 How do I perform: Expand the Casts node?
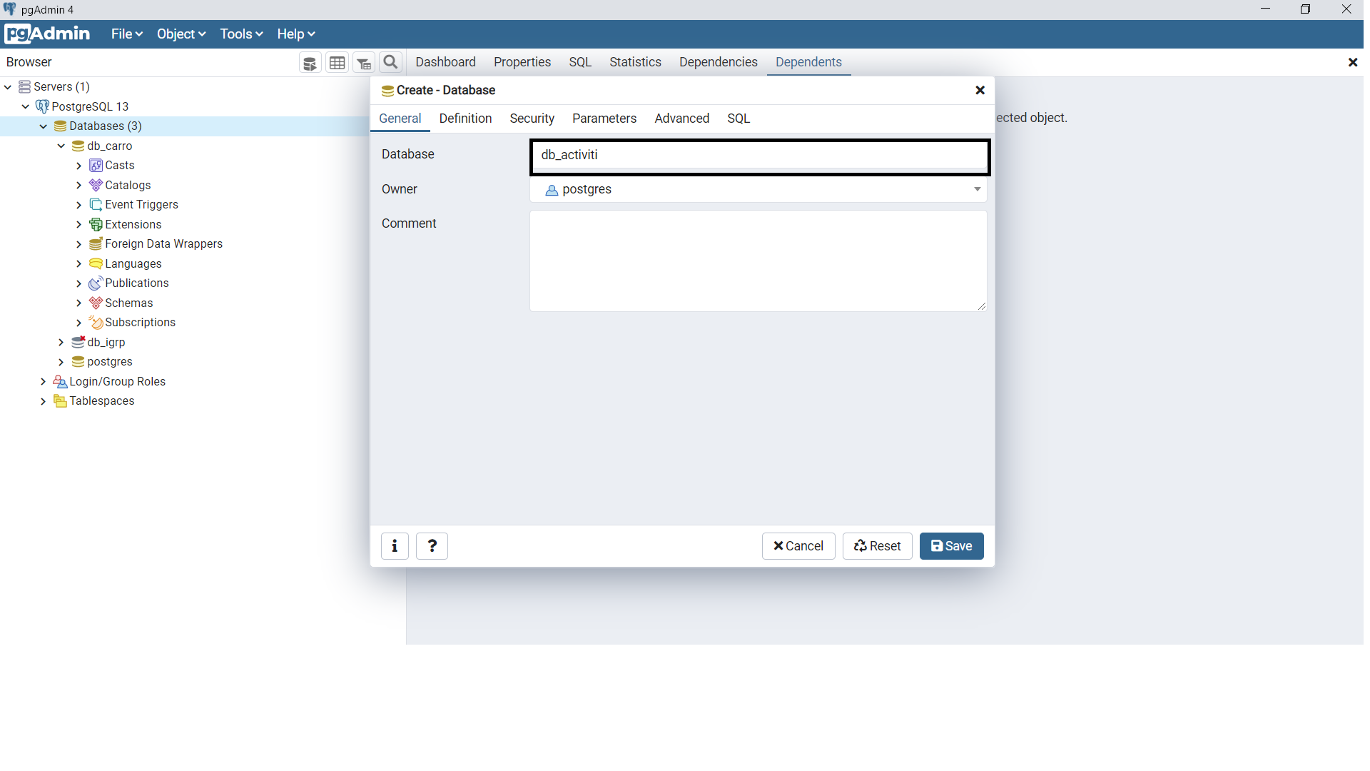click(x=79, y=166)
